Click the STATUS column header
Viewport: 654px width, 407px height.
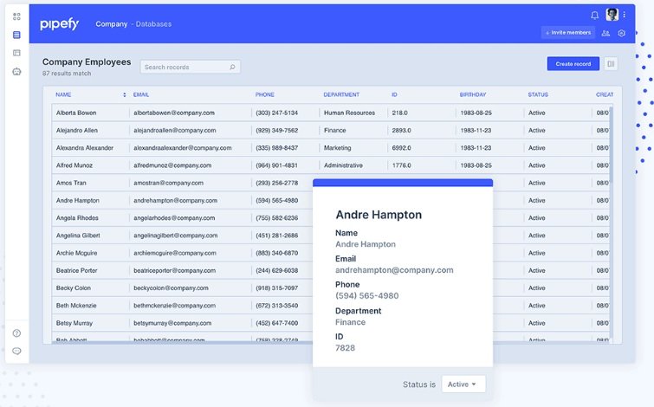click(x=538, y=94)
